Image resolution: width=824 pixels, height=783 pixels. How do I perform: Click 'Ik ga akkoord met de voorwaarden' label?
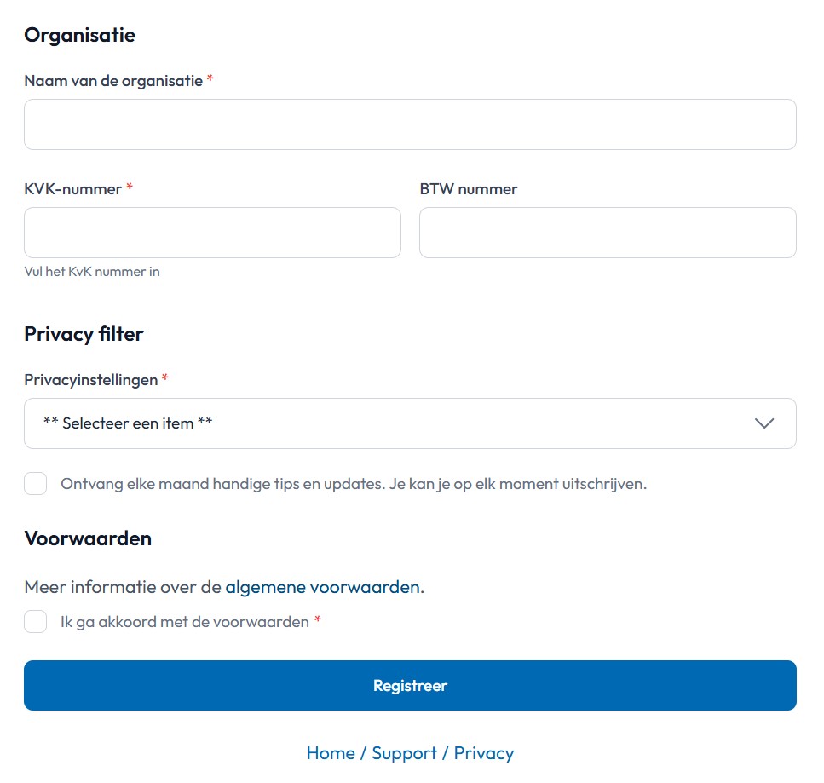pos(185,622)
